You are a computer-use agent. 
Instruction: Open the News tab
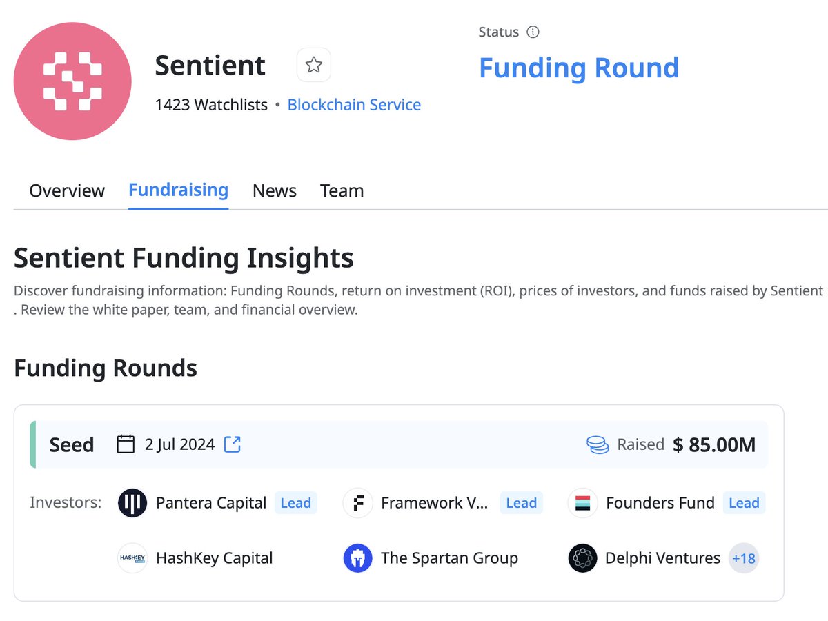click(x=274, y=190)
